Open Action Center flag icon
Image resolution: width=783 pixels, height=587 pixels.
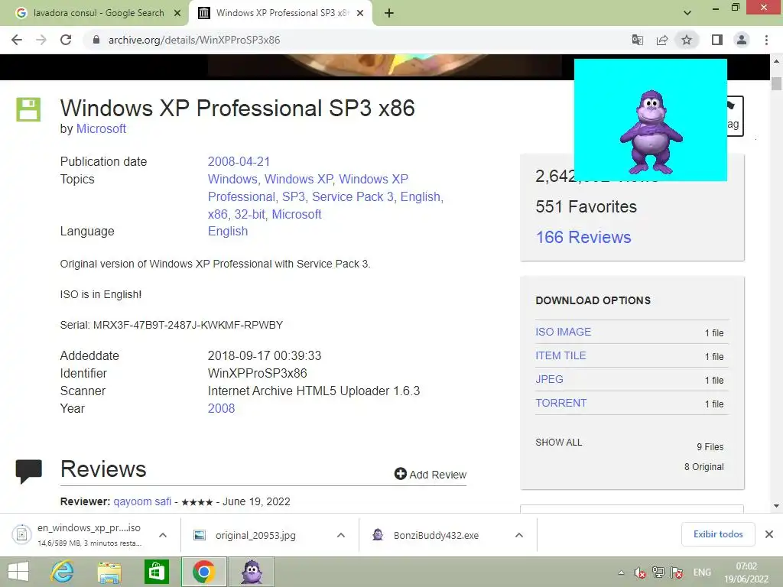point(677,572)
